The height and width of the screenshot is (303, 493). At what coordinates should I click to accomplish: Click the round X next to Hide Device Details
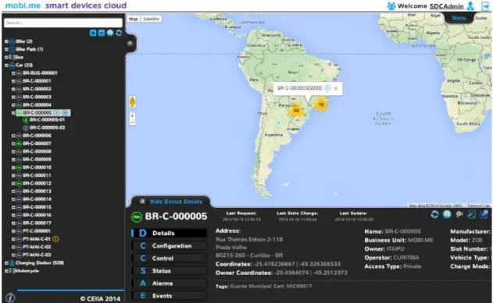tap(142, 202)
